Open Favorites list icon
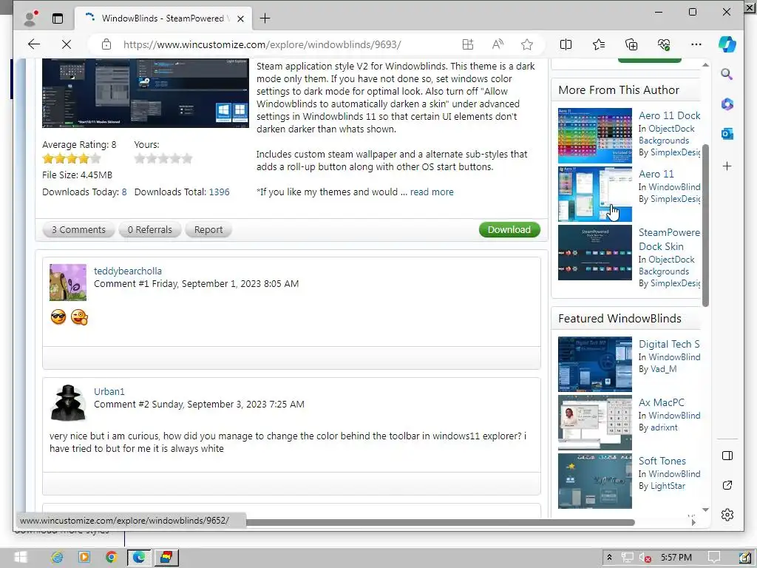This screenshot has width=757, height=568. [x=599, y=44]
